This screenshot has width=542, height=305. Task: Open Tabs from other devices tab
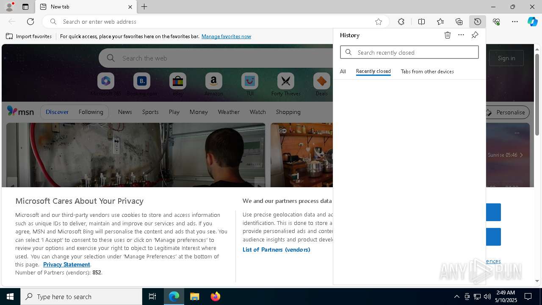click(x=427, y=72)
